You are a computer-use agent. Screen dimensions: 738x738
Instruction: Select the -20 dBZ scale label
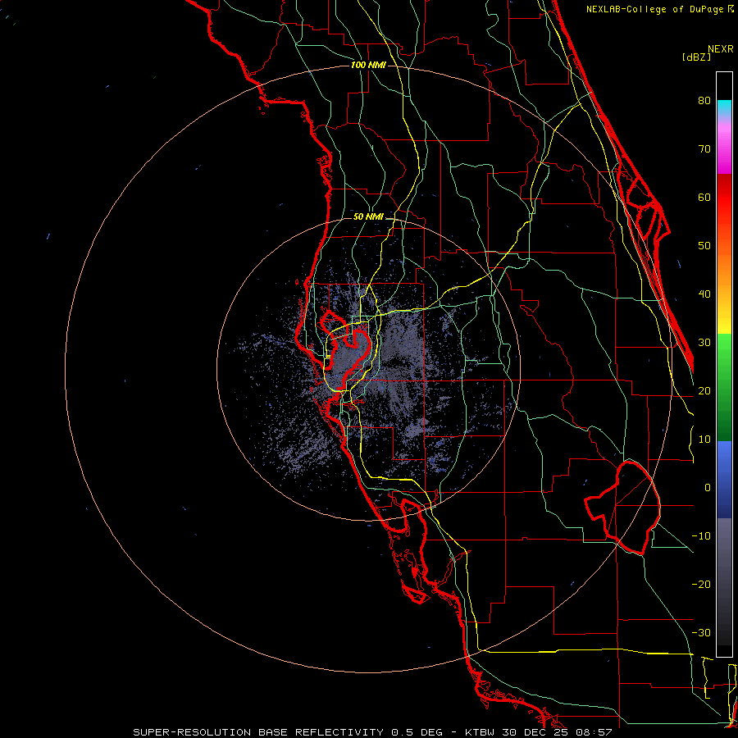point(701,585)
